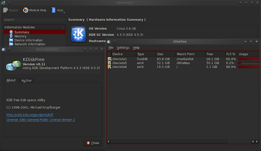Click the rightmost arrow of KDiskFree scrollbar
The image size is (261, 151).
[x=257, y=142]
